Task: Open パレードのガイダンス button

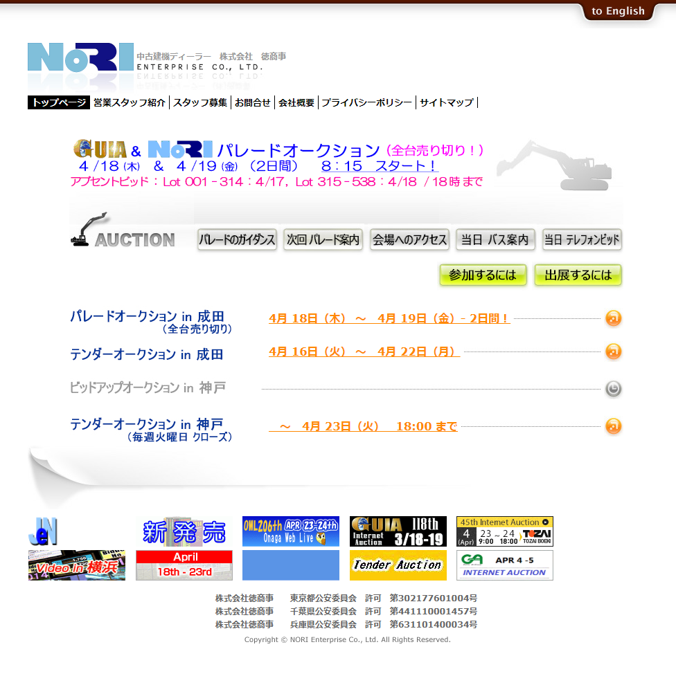Action: click(x=237, y=239)
